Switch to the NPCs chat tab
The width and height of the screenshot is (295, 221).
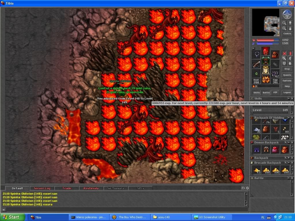pos(140,188)
